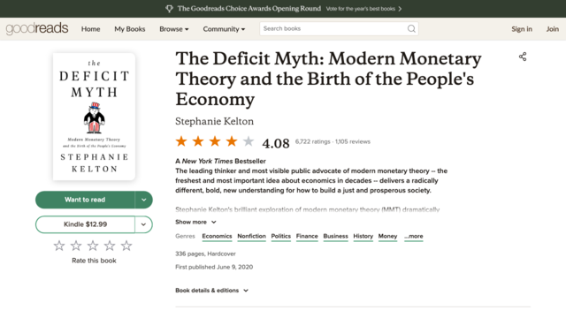
Task: Open the Kindle purchase options dropdown
Action: 143,224
